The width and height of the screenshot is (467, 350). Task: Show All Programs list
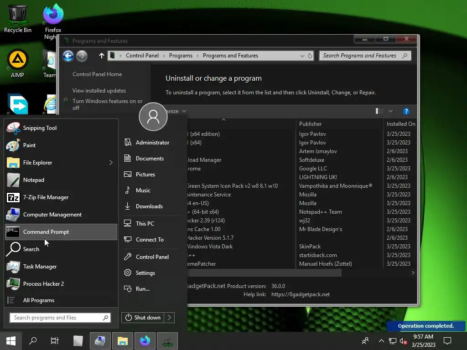point(61,300)
